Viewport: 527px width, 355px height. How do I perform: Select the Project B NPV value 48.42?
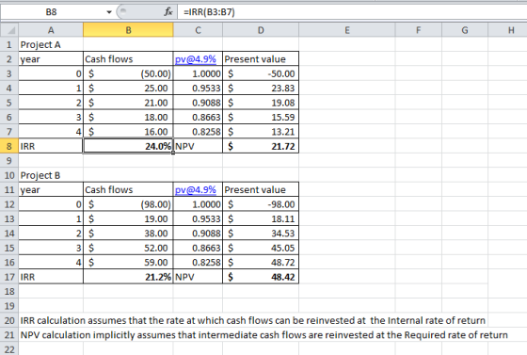pyautogui.click(x=261, y=277)
